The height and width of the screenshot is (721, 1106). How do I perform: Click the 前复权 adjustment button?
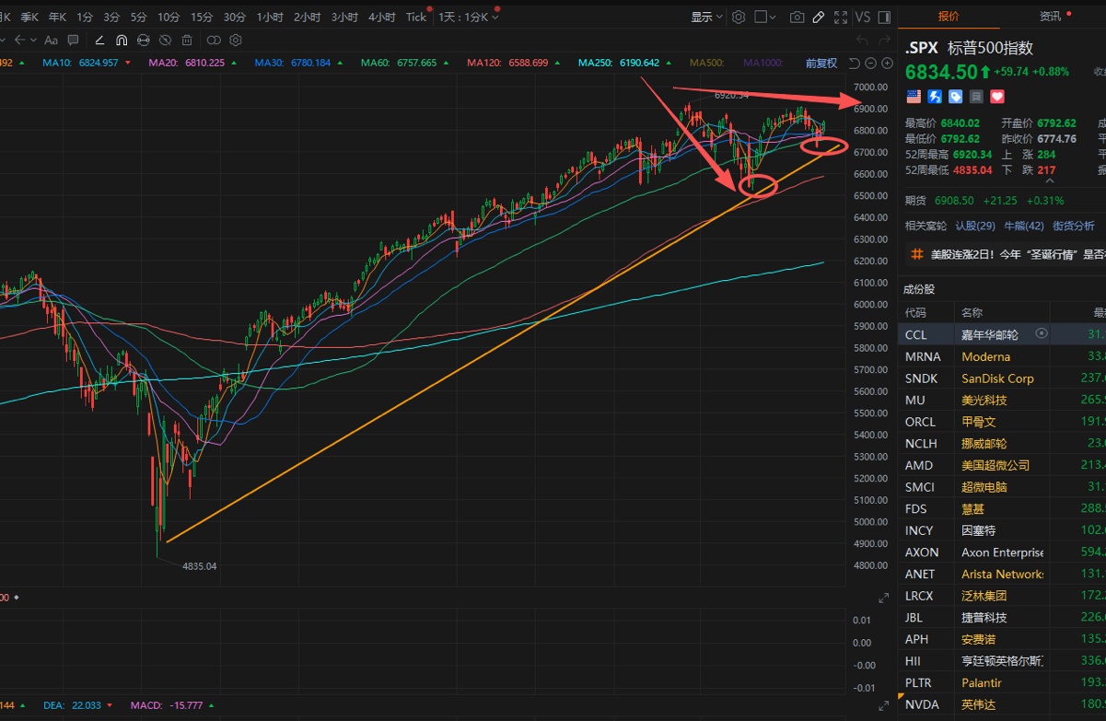coord(821,63)
